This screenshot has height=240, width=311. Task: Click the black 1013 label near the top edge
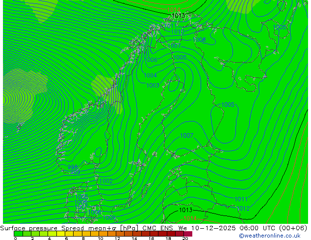click(178, 16)
